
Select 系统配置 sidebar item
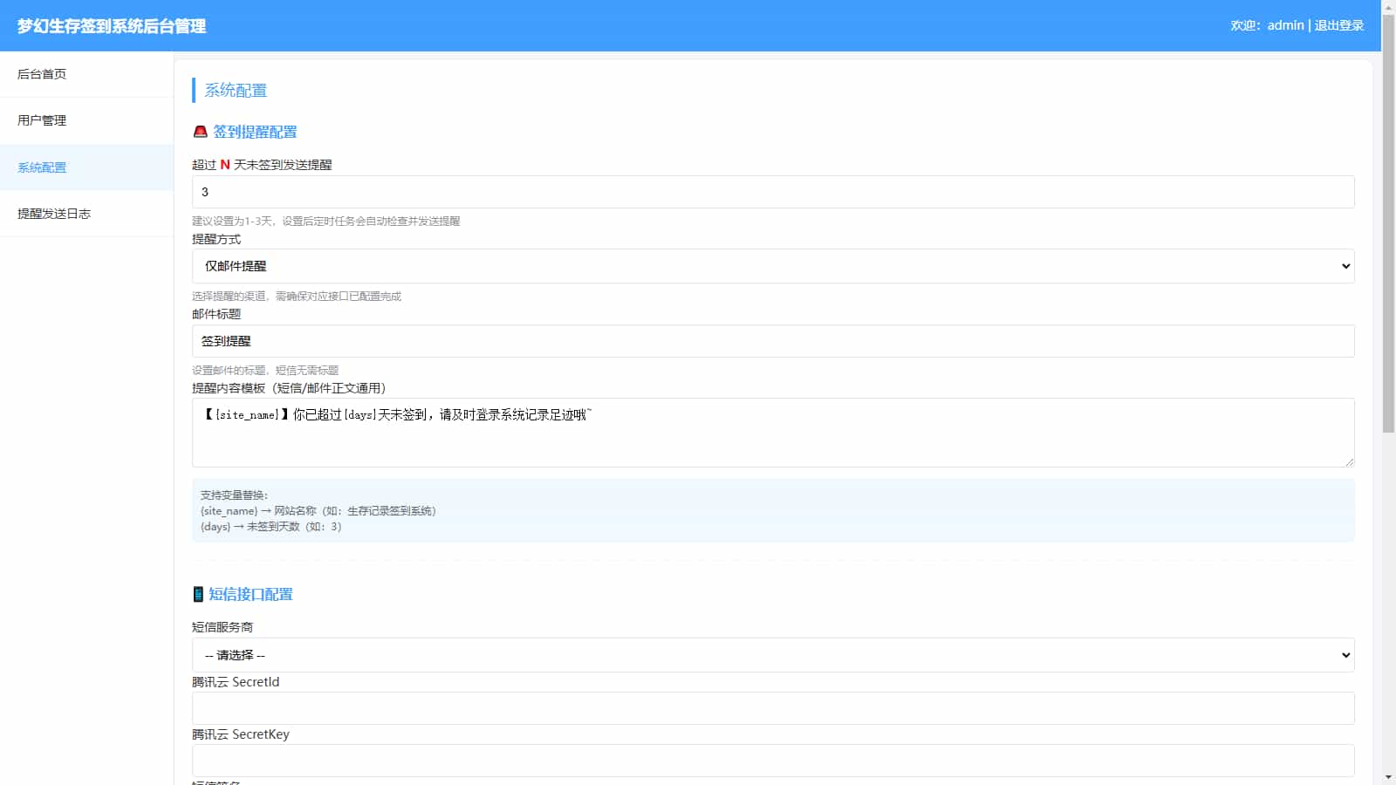[42, 167]
